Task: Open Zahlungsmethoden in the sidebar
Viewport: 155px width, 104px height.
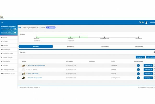Action: click(x=9, y=70)
